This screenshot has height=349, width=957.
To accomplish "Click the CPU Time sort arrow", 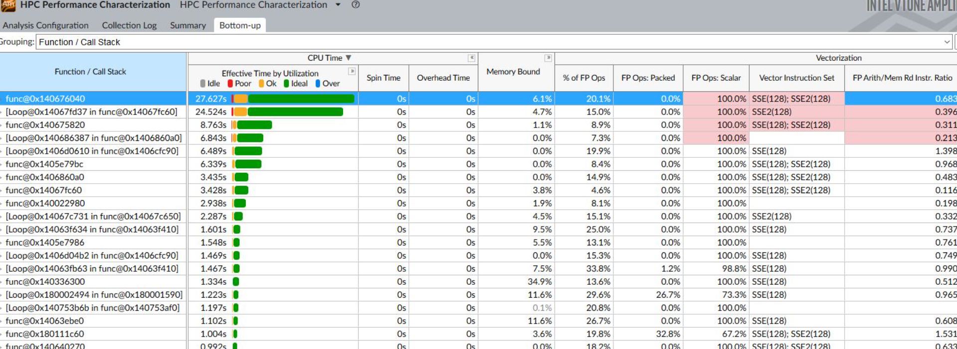I will click(349, 58).
